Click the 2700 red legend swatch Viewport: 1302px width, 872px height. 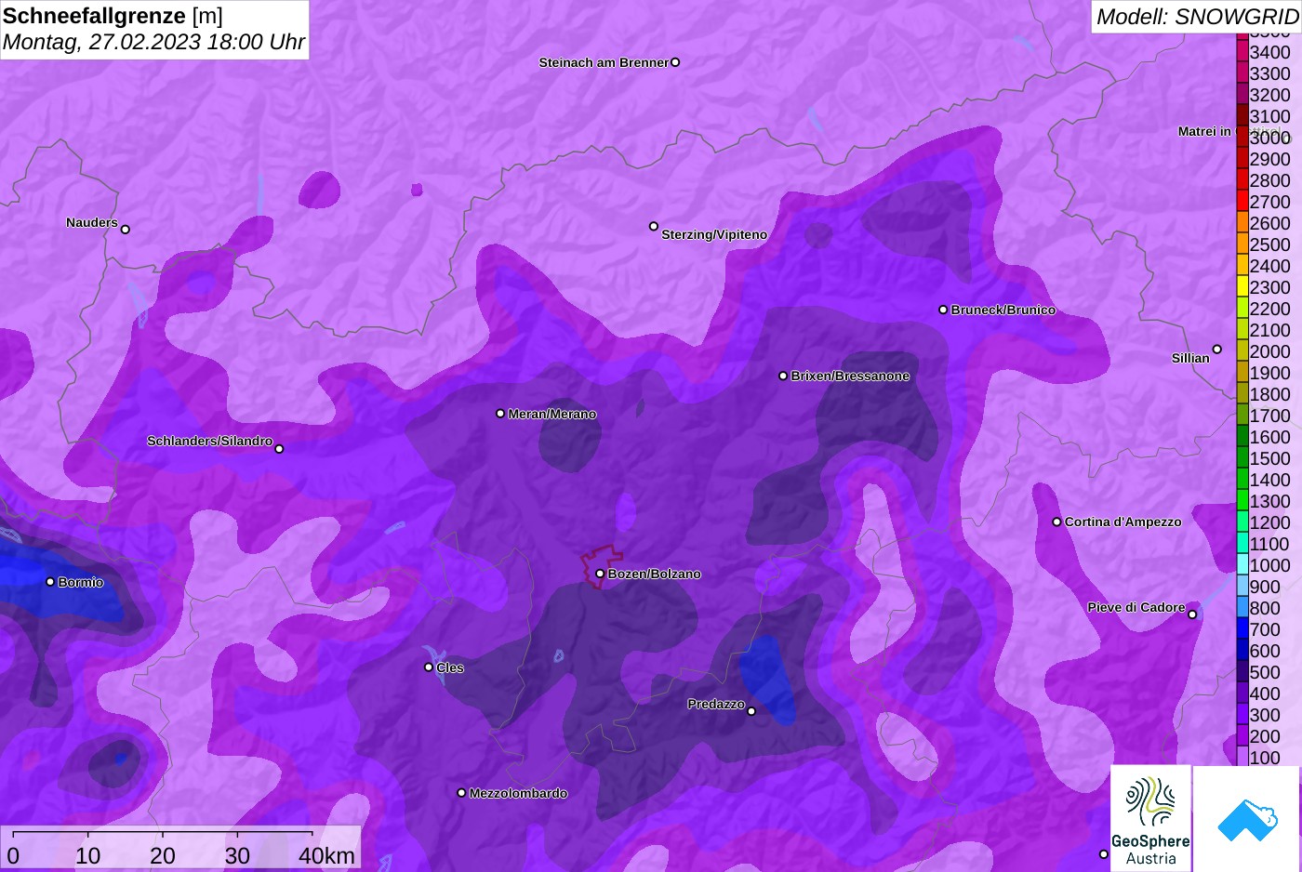(x=1242, y=201)
